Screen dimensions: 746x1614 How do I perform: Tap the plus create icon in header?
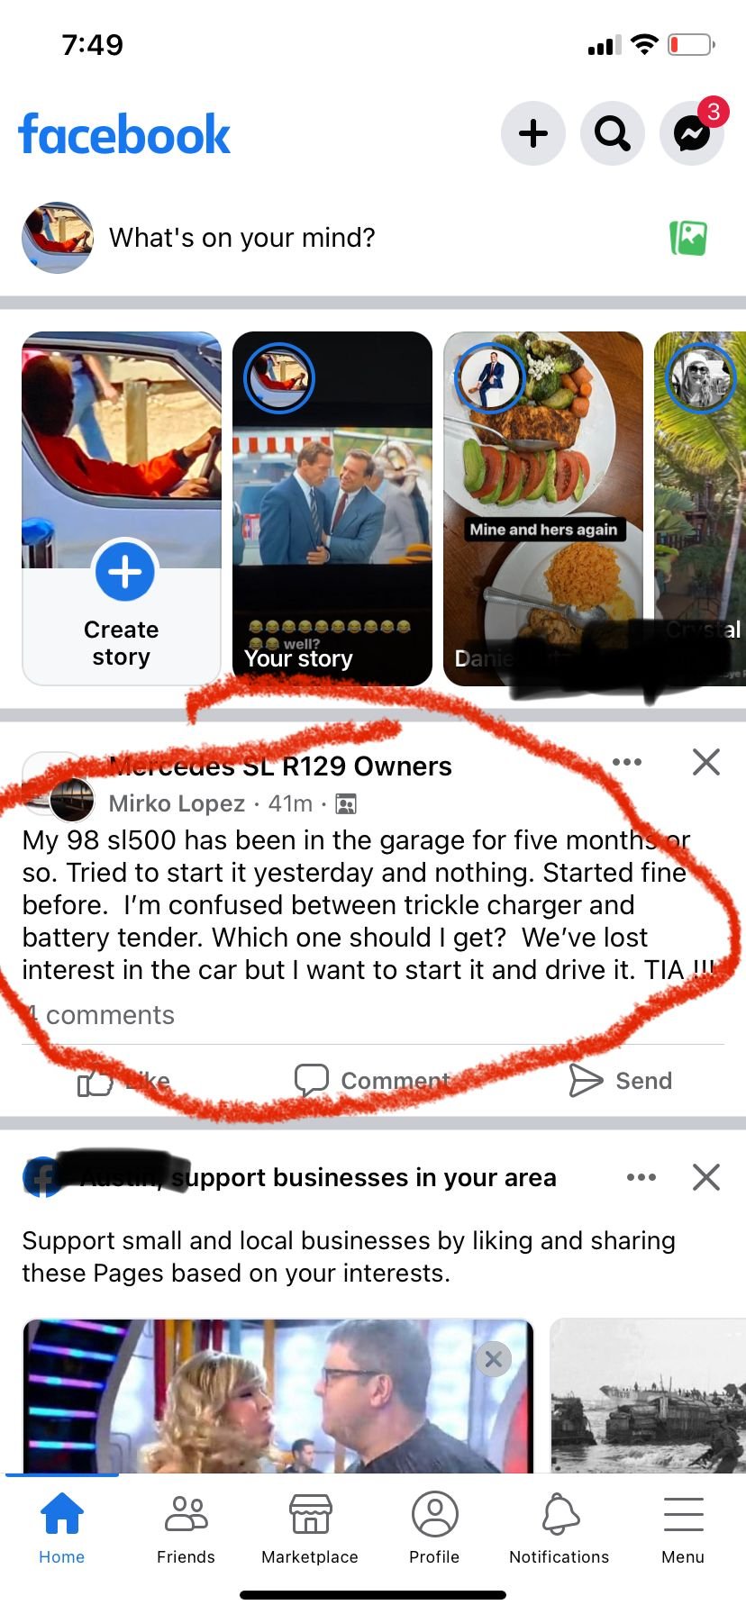(x=533, y=133)
